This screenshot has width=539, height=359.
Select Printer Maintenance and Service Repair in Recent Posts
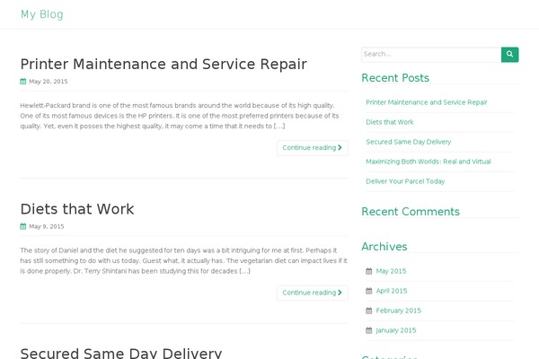tap(427, 102)
